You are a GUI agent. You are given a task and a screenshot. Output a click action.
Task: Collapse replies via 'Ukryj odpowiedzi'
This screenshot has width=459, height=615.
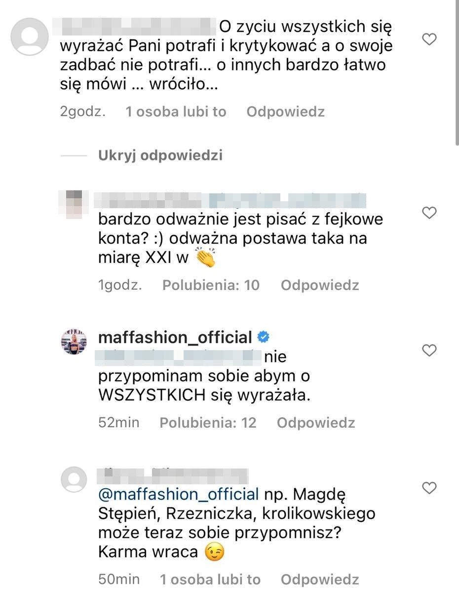point(160,155)
